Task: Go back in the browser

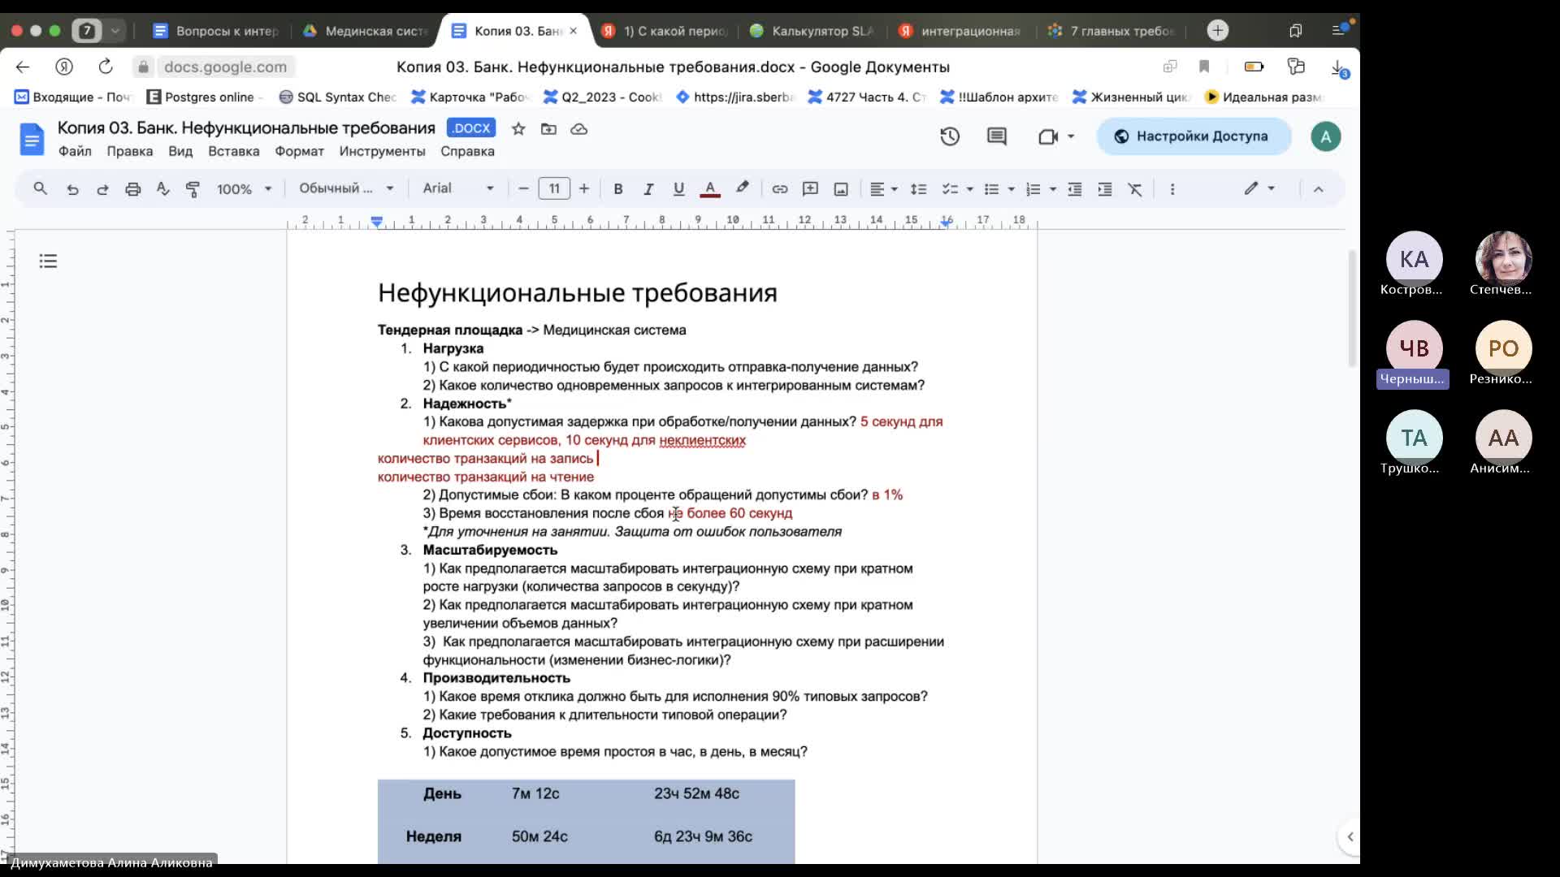Action: pos(23,67)
